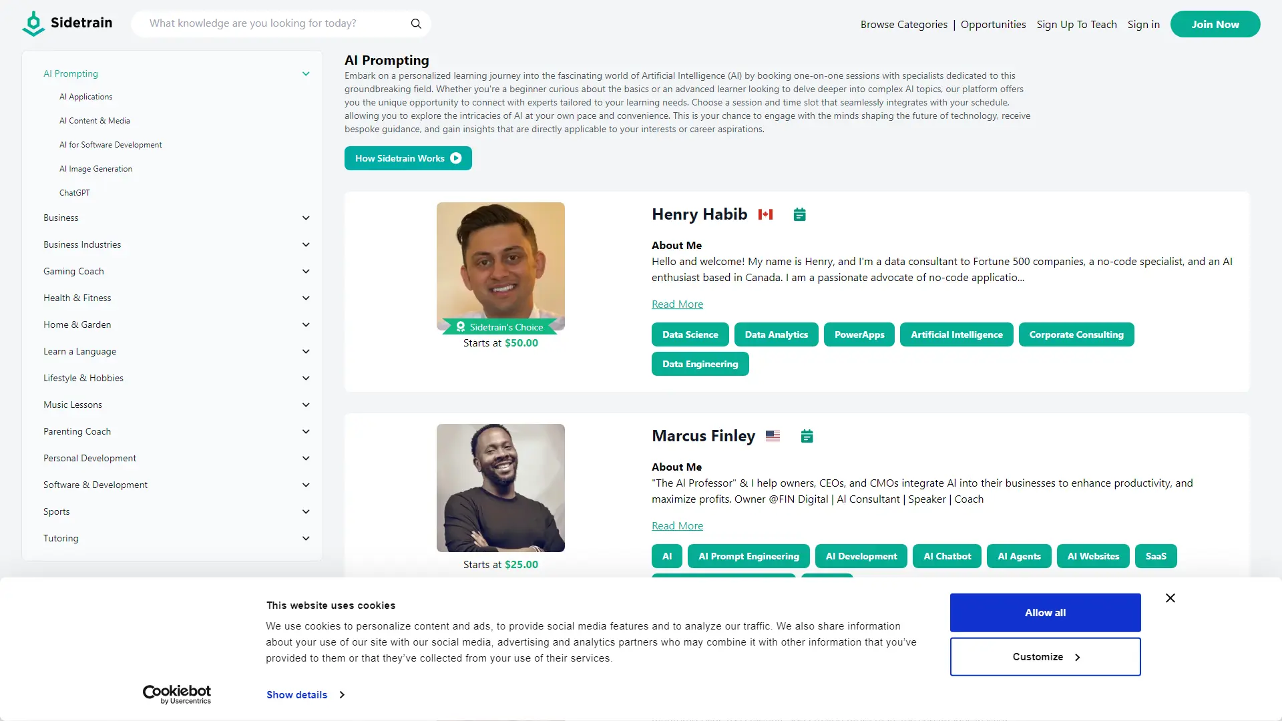The height and width of the screenshot is (721, 1282).
Task: Select ChatGPT in the sidebar
Action: (75, 192)
